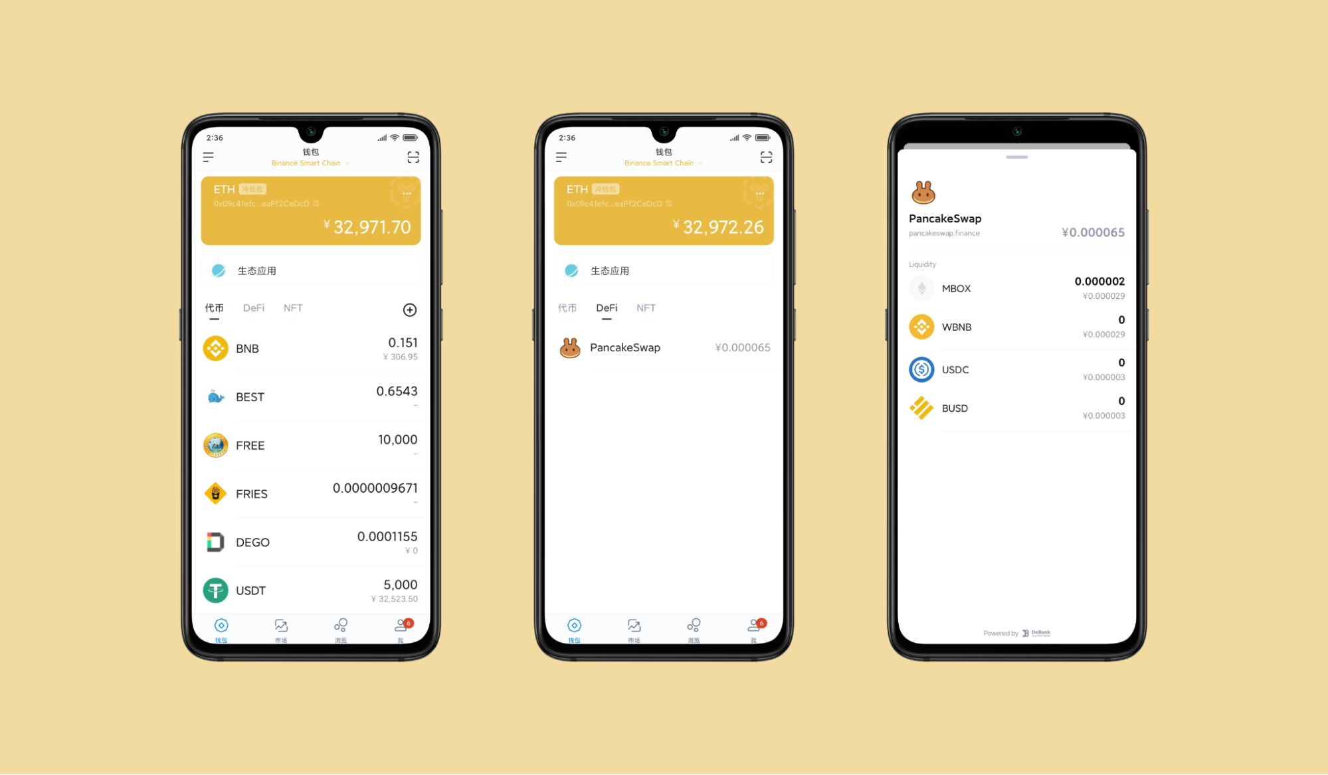Tap the MBOX liquidity token icon
This screenshot has width=1328, height=775.
(x=917, y=288)
